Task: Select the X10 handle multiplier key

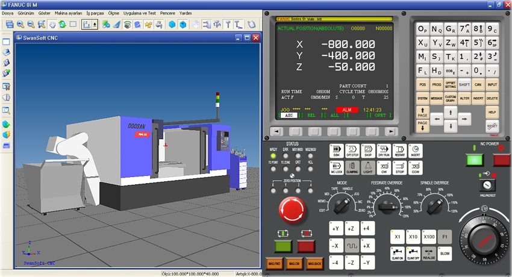Action: tap(413, 237)
